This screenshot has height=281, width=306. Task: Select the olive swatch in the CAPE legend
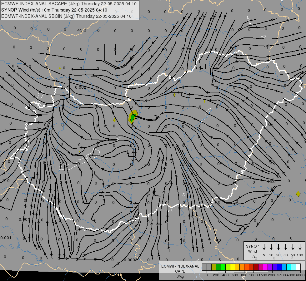pyautogui.click(x=214, y=267)
